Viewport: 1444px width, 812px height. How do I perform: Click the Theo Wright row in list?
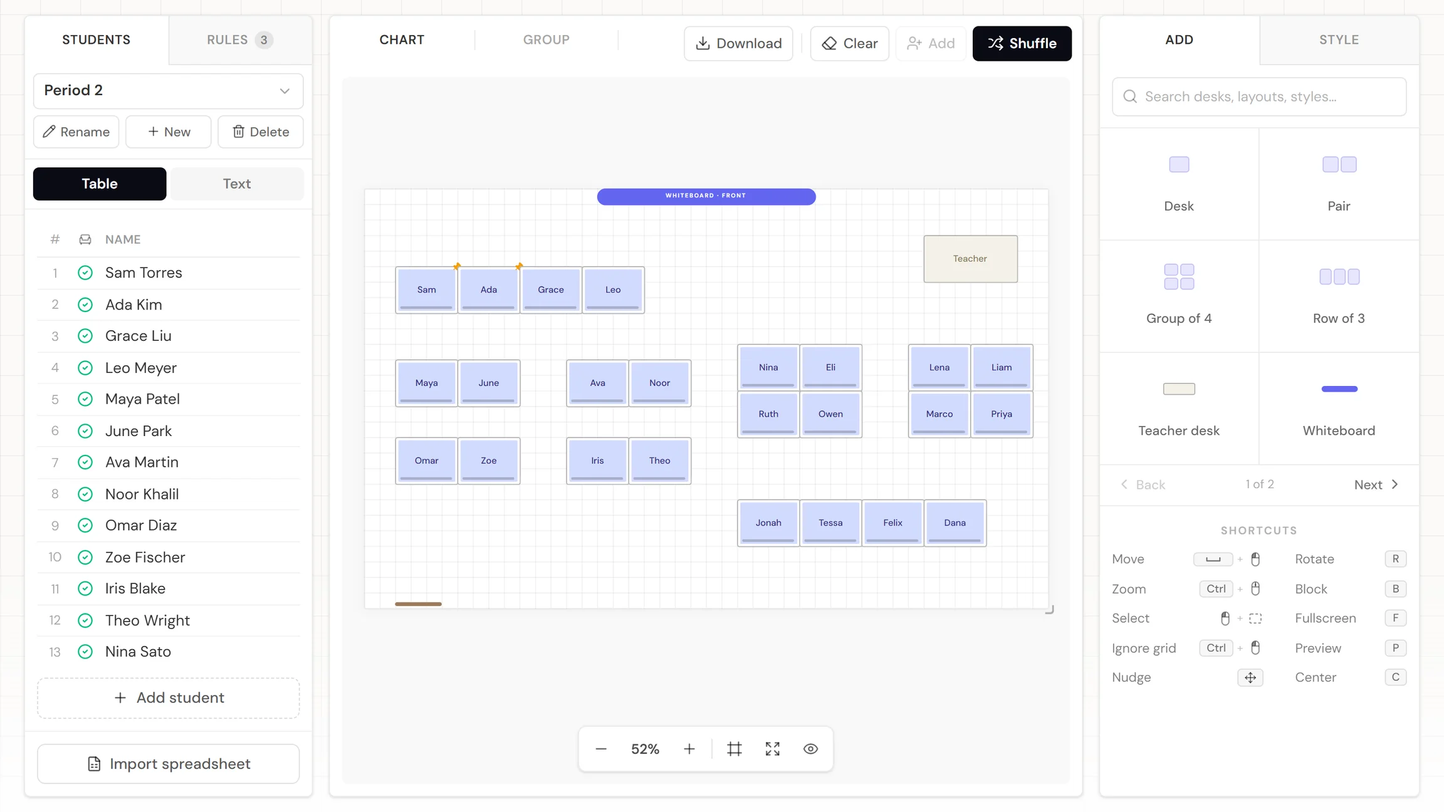click(169, 620)
